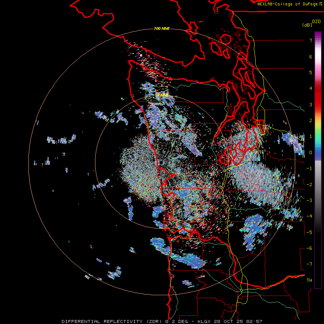Click the scale value -6 on the legend

pyautogui.click(x=309, y=248)
